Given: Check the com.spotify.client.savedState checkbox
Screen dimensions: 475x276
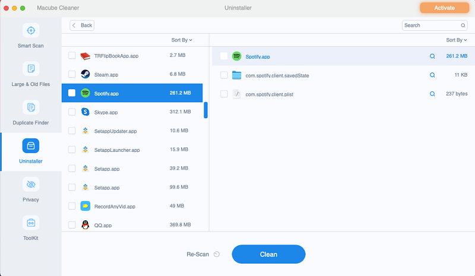Looking at the screenshot, I should point(224,75).
